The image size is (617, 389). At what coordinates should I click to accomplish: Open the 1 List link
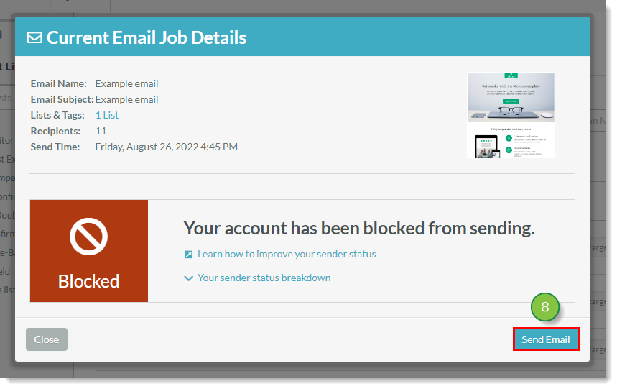coord(107,115)
